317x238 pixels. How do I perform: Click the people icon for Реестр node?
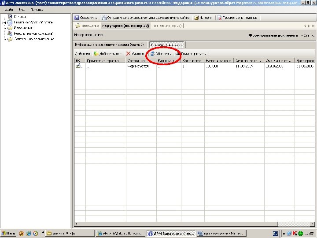[10, 33]
